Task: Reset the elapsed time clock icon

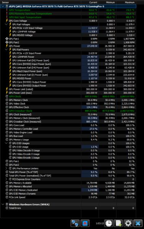Action: point(109,223)
